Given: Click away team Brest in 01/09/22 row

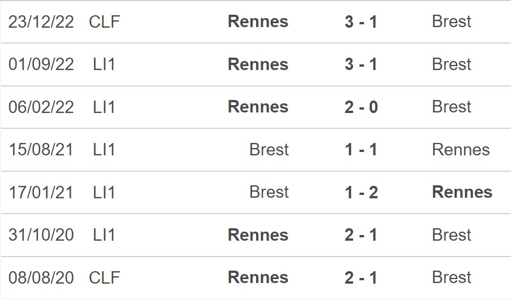Looking at the screenshot, I should [x=451, y=64].
